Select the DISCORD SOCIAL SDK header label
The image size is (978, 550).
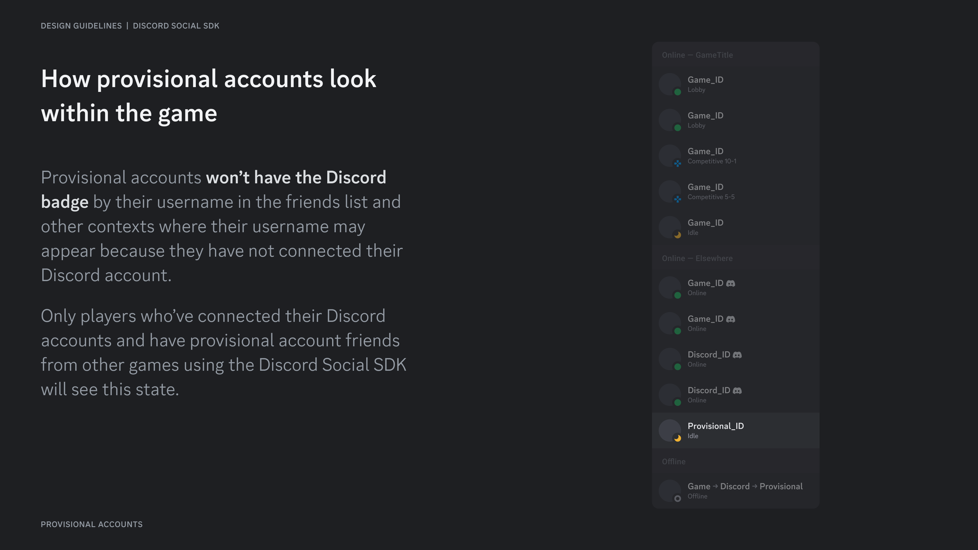point(176,26)
